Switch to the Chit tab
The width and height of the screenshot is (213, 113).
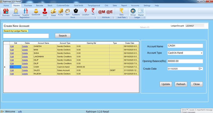[106, 6]
